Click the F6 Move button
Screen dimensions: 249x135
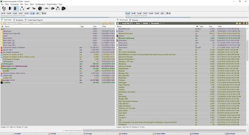click(x=124, y=134)
